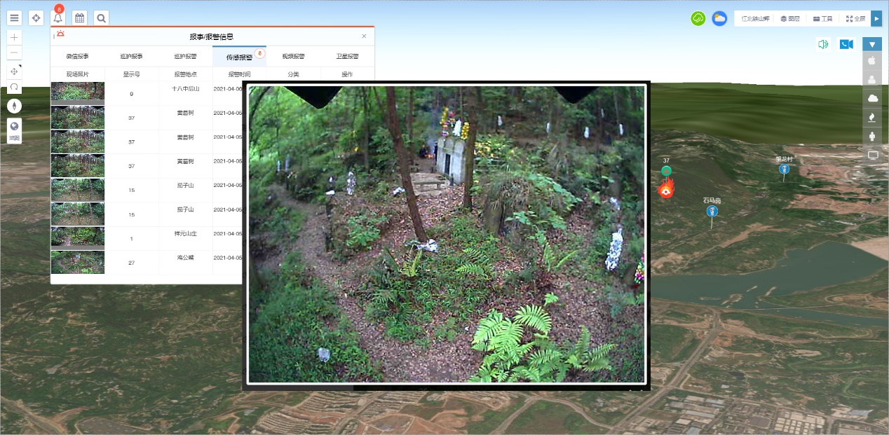Click the cloud icon in right sidebar
Screen dimensions: 889x435
click(x=872, y=98)
